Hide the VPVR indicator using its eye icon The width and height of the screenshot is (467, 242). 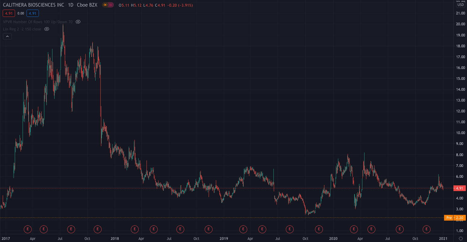(x=78, y=22)
